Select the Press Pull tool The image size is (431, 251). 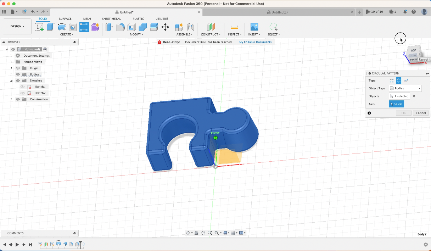click(x=109, y=27)
